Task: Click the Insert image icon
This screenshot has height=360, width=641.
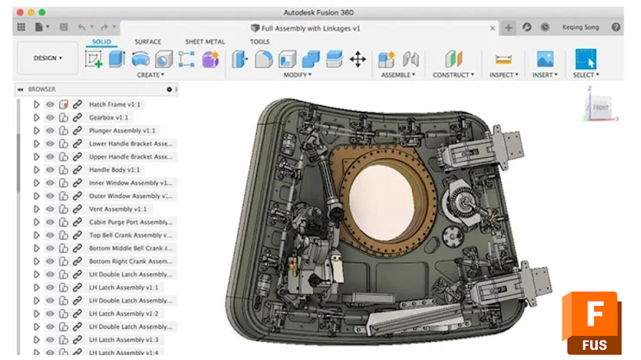Action: coord(545,59)
